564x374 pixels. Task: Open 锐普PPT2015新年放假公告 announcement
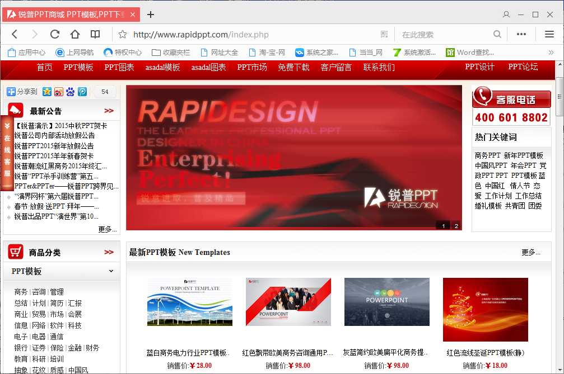point(54,146)
